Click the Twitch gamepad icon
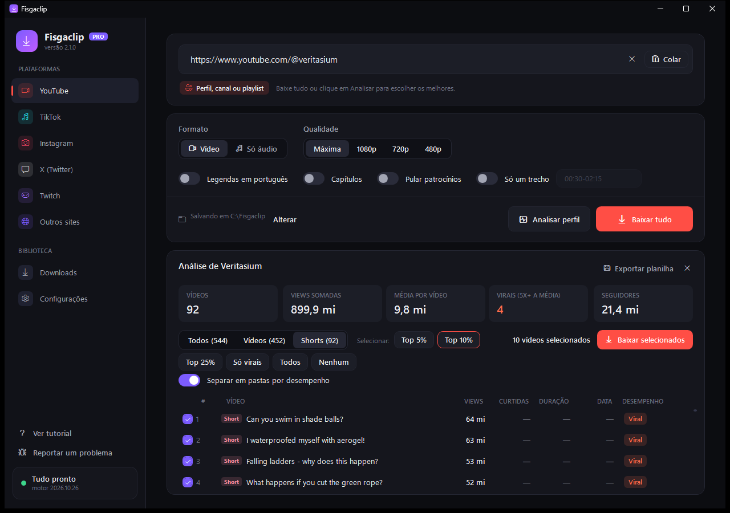Viewport: 730px width, 513px height. [x=26, y=196]
